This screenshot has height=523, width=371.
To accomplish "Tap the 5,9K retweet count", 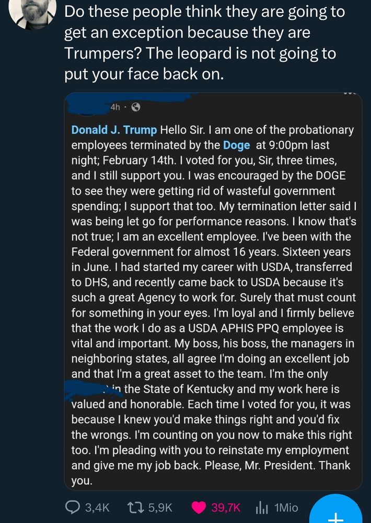I will click(x=159, y=507).
